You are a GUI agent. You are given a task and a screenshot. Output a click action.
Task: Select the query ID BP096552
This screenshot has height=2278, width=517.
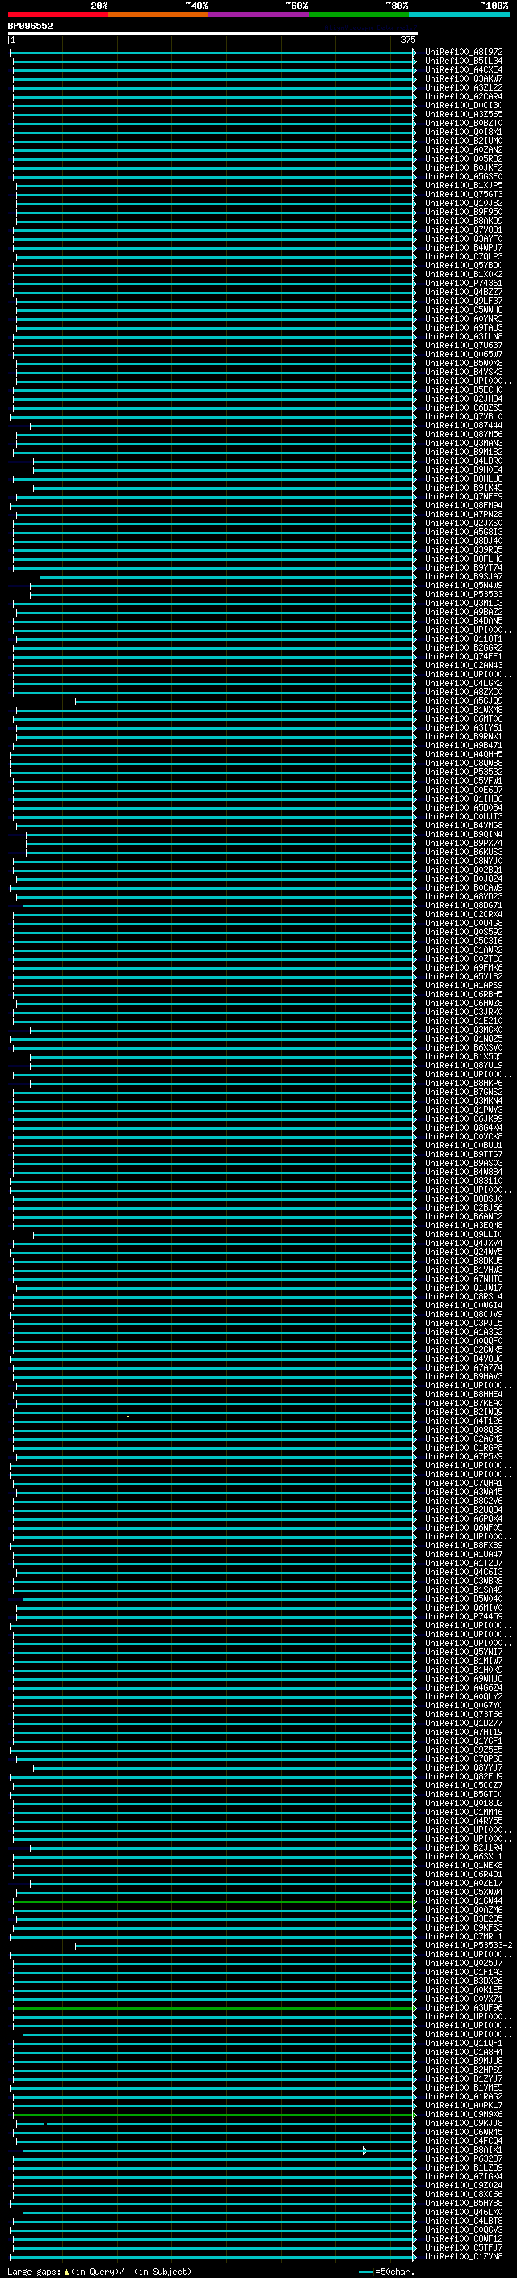30,27
